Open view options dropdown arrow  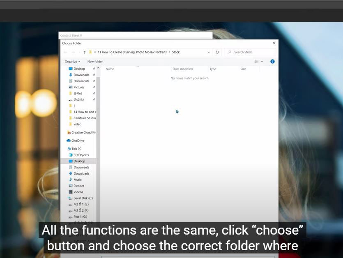(x=262, y=62)
